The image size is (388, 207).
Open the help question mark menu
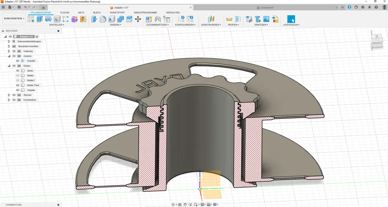click(376, 7)
